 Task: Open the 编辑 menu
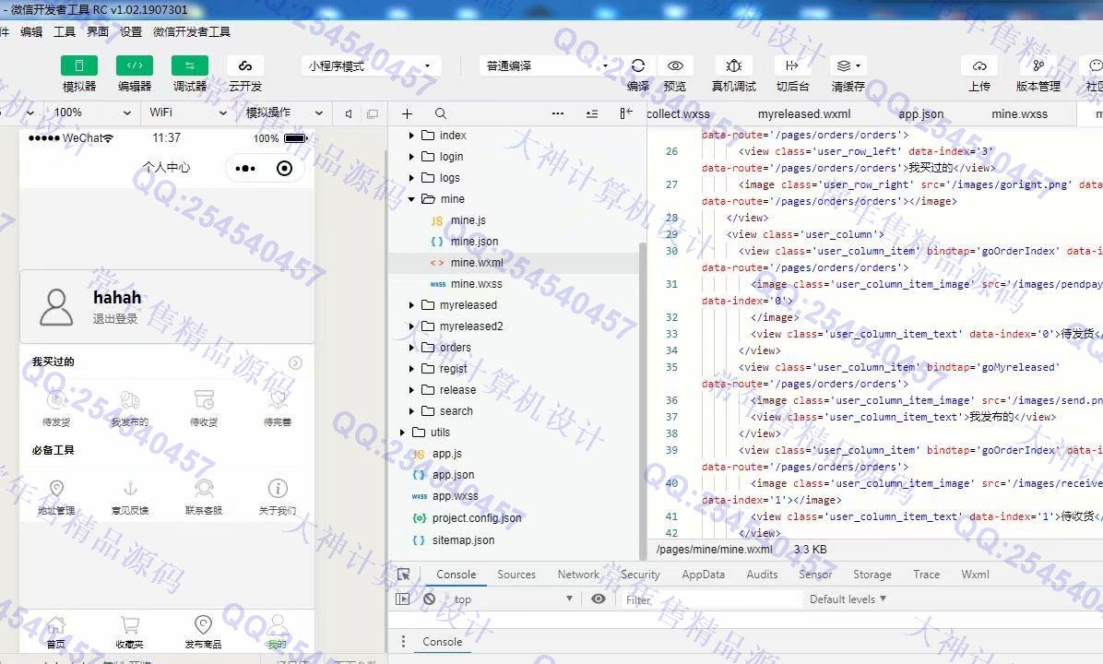(31, 31)
